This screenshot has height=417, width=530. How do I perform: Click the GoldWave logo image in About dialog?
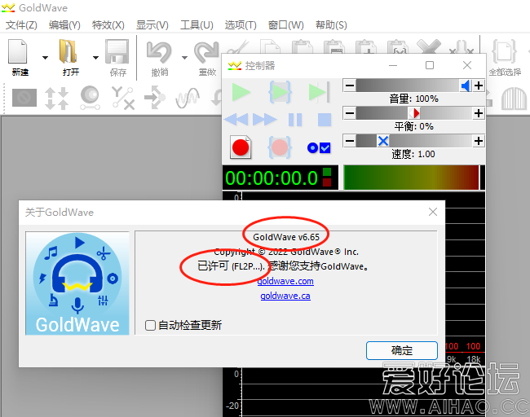click(77, 283)
